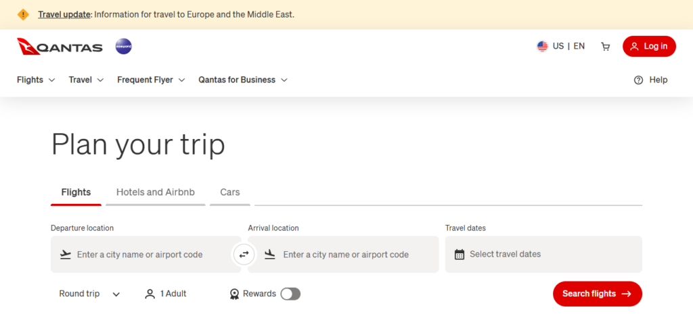Expand the Travel navigation menu
Viewport: 693px width, 316px height.
[86, 80]
